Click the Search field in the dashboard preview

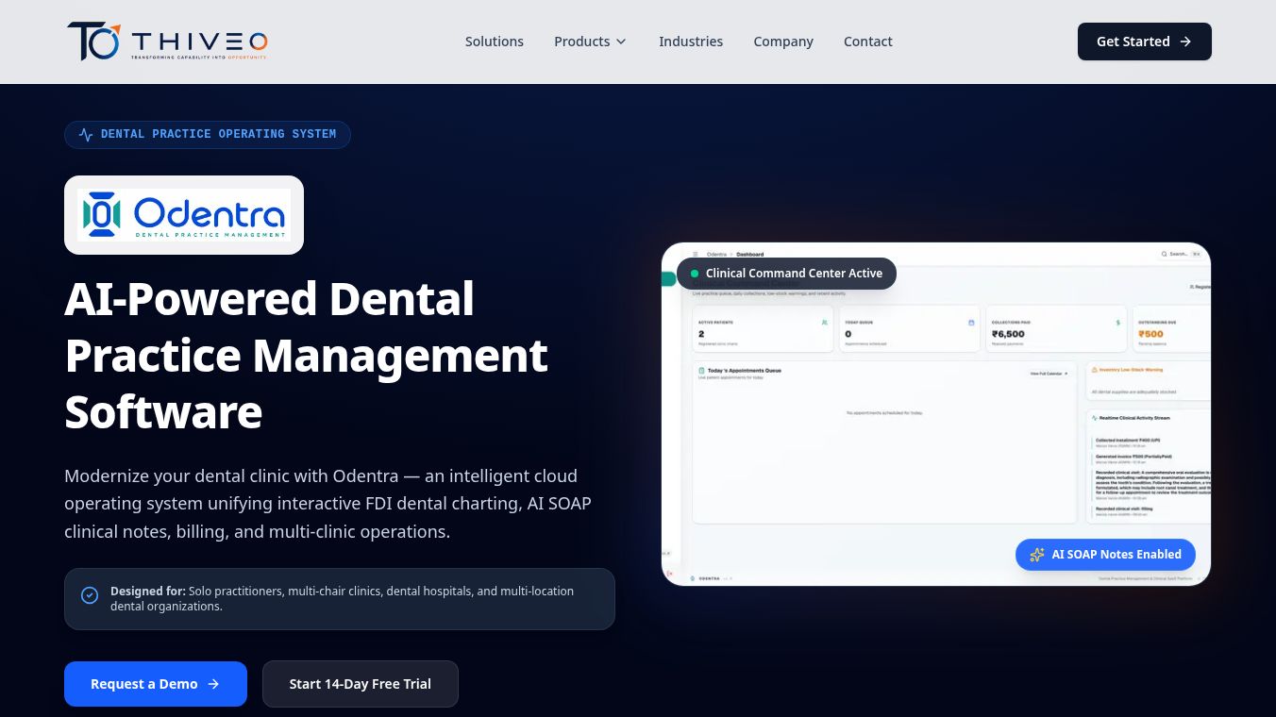click(1182, 254)
